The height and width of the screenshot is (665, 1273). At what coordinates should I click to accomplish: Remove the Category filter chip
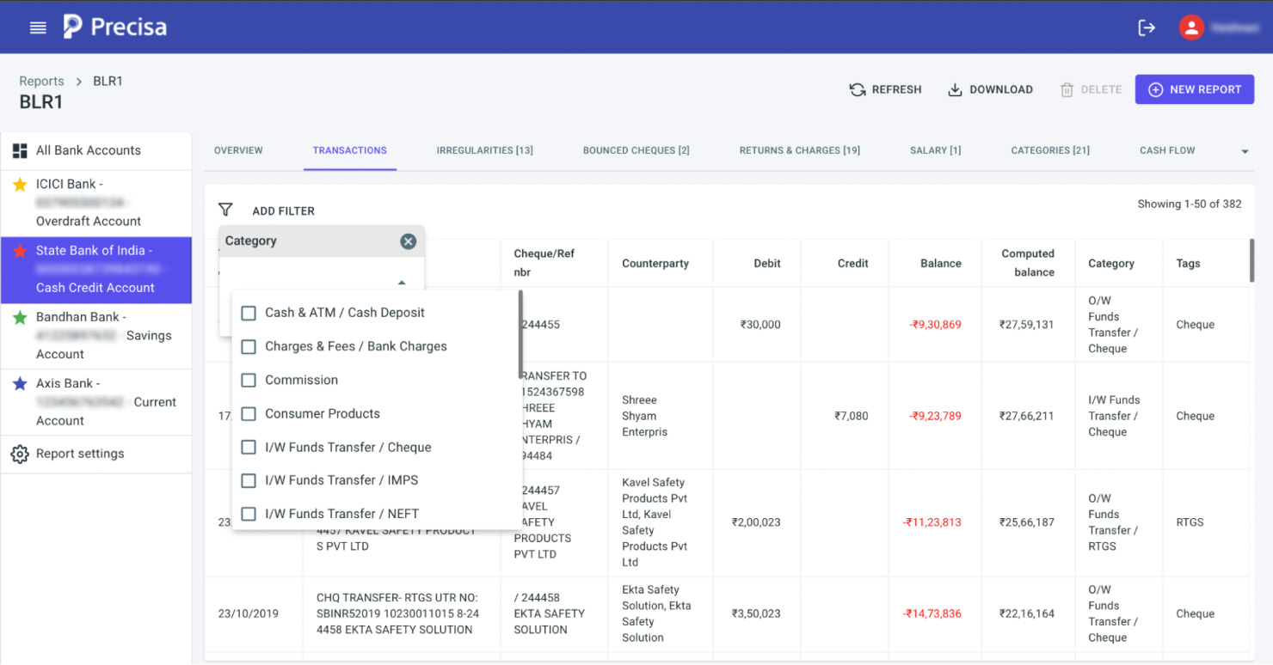coord(409,241)
